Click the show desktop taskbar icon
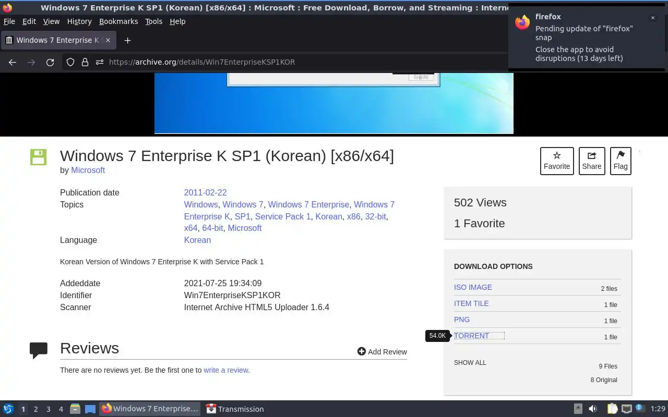Image resolution: width=668 pixels, height=417 pixels. [x=90, y=409]
